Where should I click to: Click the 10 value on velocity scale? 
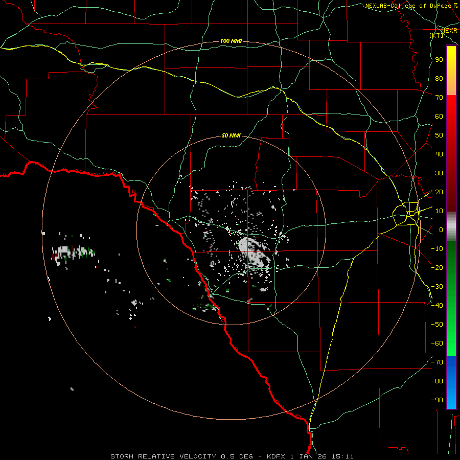pyautogui.click(x=439, y=211)
